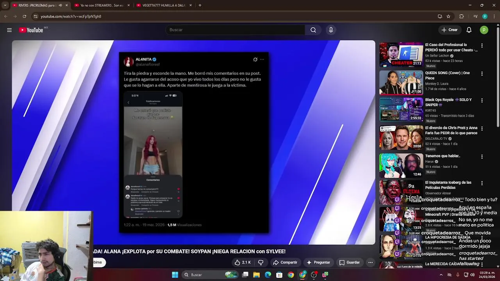Open browser extensions puzzle icon
Image resolution: width=500 pixels, height=281 pixels.
[462, 16]
